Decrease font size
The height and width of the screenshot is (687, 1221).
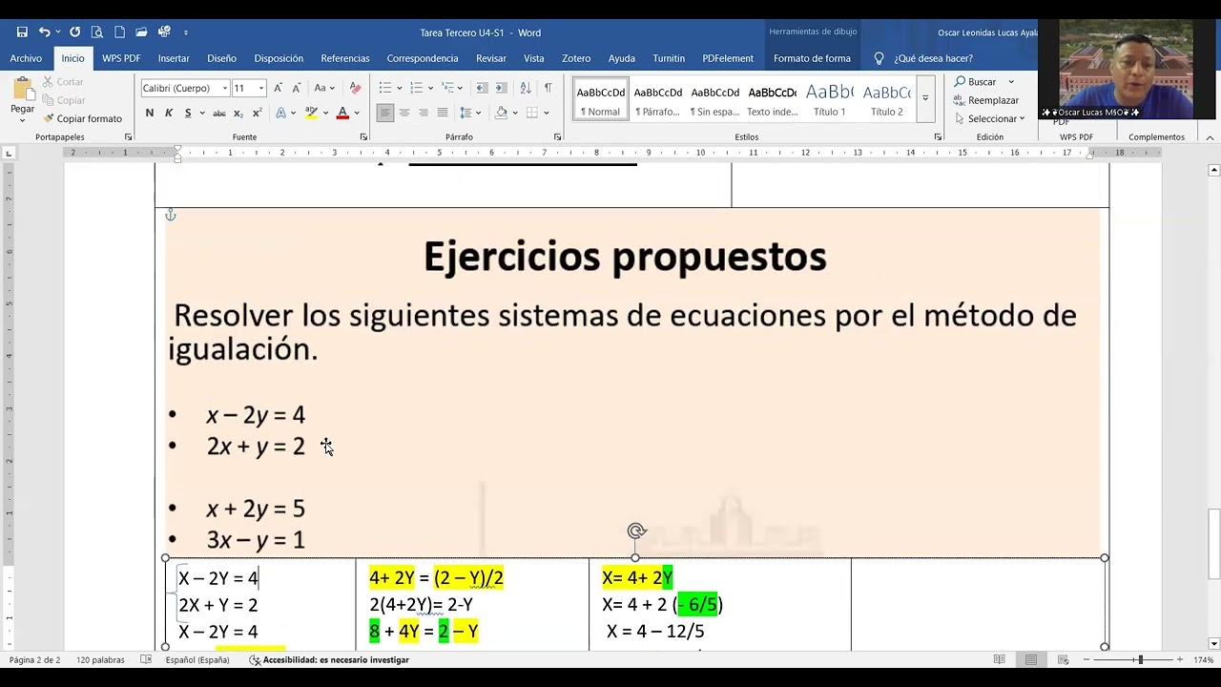point(295,88)
